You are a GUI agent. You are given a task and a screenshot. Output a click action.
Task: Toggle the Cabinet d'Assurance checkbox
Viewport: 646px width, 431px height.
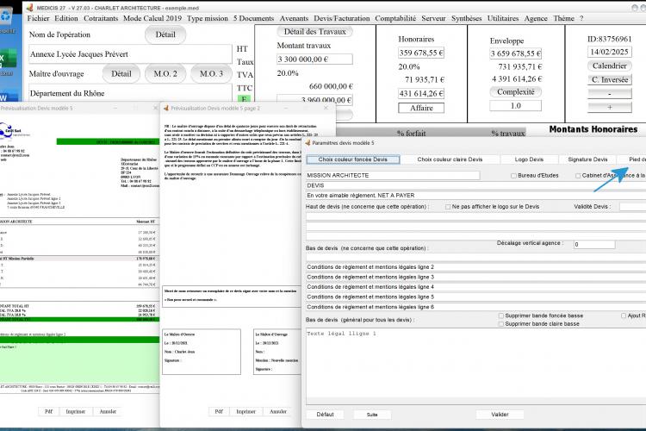(x=578, y=176)
